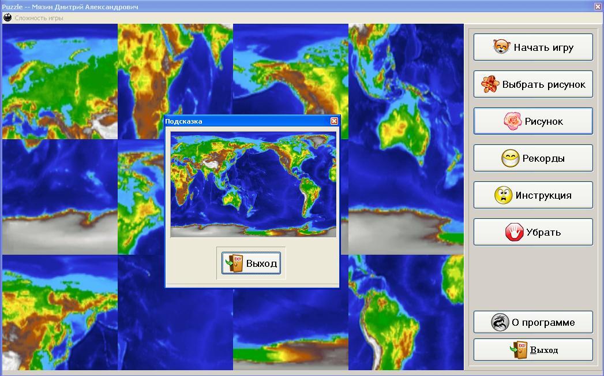Click the fox icon on Начать игру
The image size is (604, 376).
501,47
